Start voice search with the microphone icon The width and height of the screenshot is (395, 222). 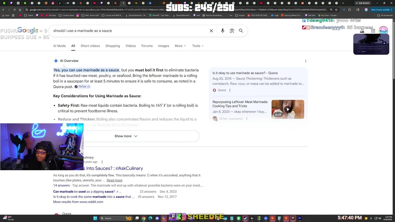click(x=222, y=31)
